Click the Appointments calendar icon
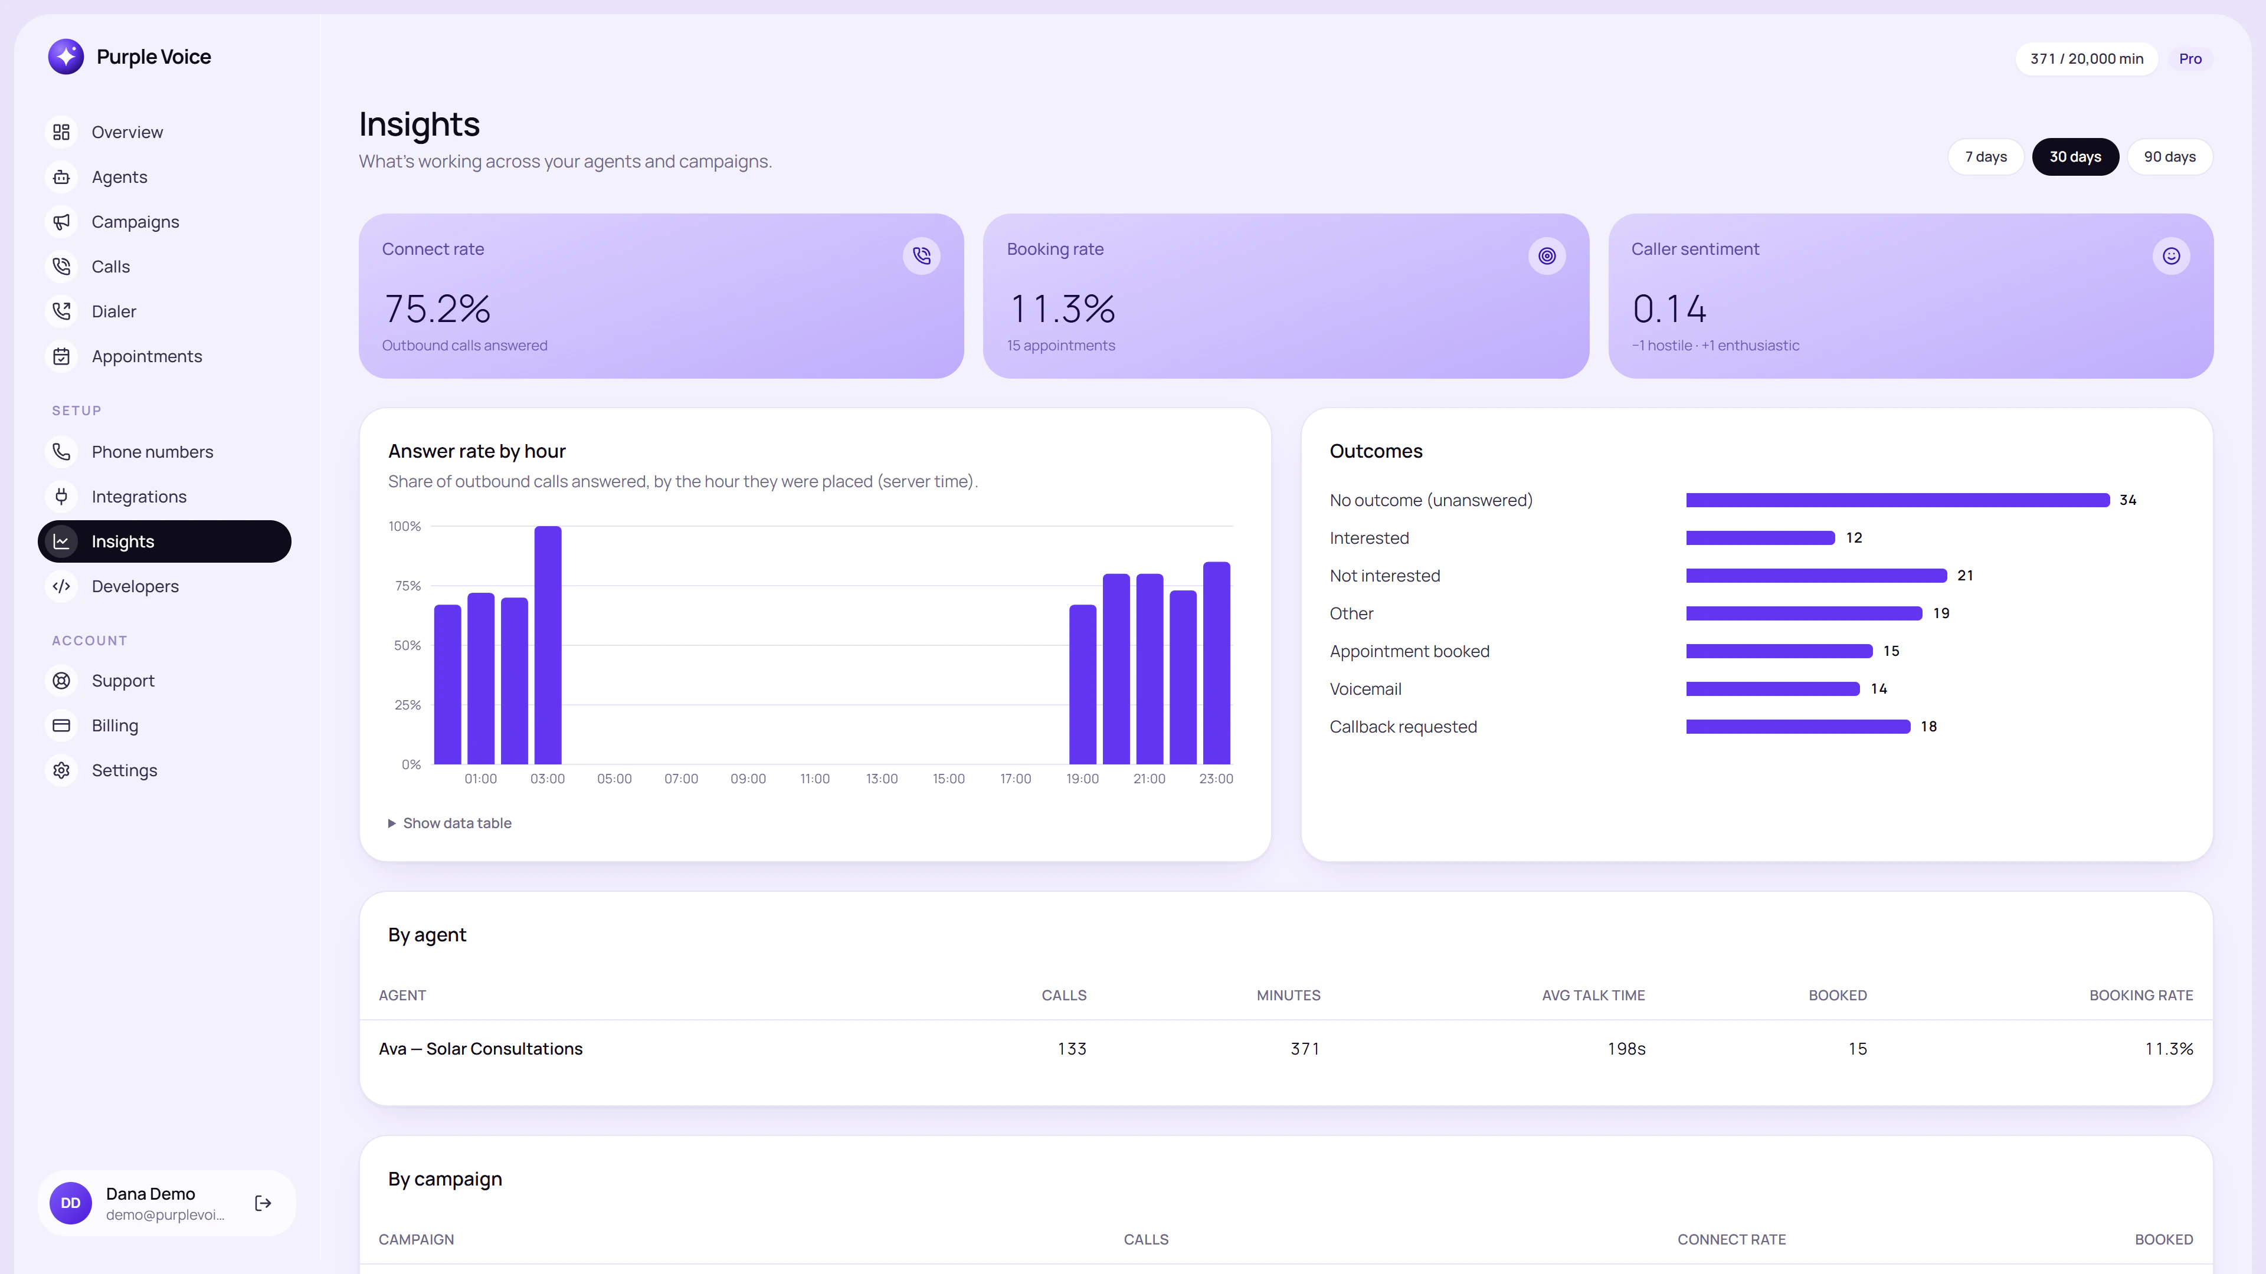Viewport: 2266px width, 1274px height. (61, 356)
